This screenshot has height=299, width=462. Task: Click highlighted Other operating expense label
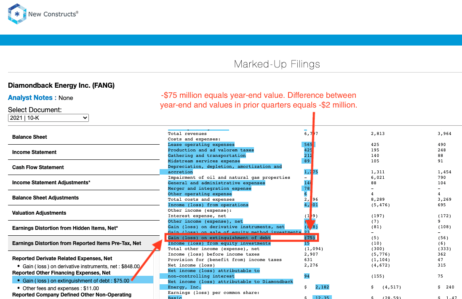200,194
